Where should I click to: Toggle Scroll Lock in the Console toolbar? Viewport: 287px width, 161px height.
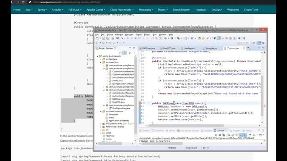click(x=233, y=135)
